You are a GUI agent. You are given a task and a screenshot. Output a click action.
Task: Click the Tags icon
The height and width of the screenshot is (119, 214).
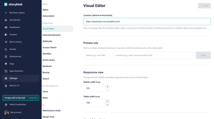point(6,64)
